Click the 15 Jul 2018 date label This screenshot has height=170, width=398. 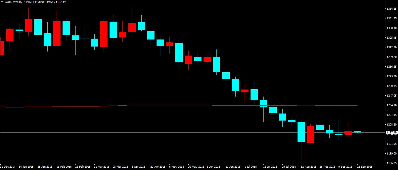pos(270,167)
